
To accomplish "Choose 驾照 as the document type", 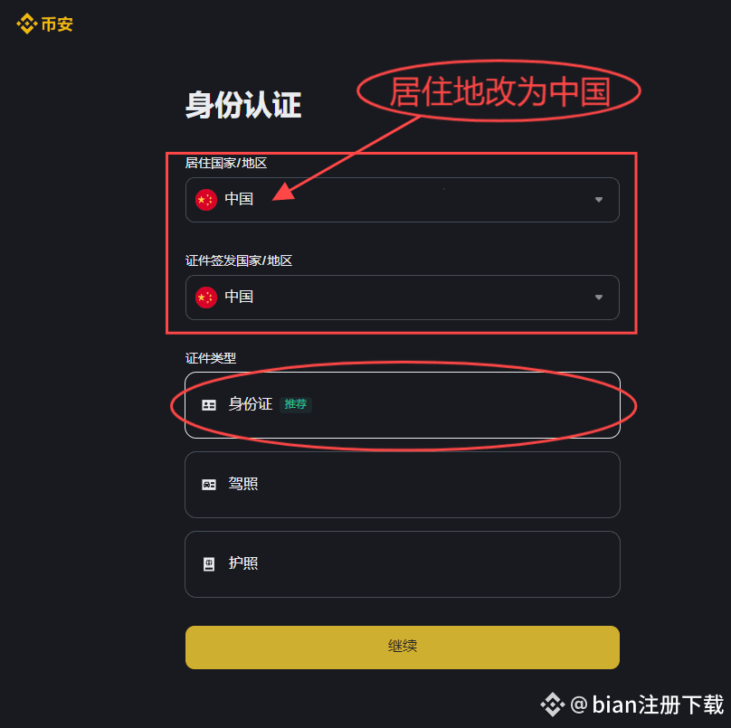I will 403,485.
